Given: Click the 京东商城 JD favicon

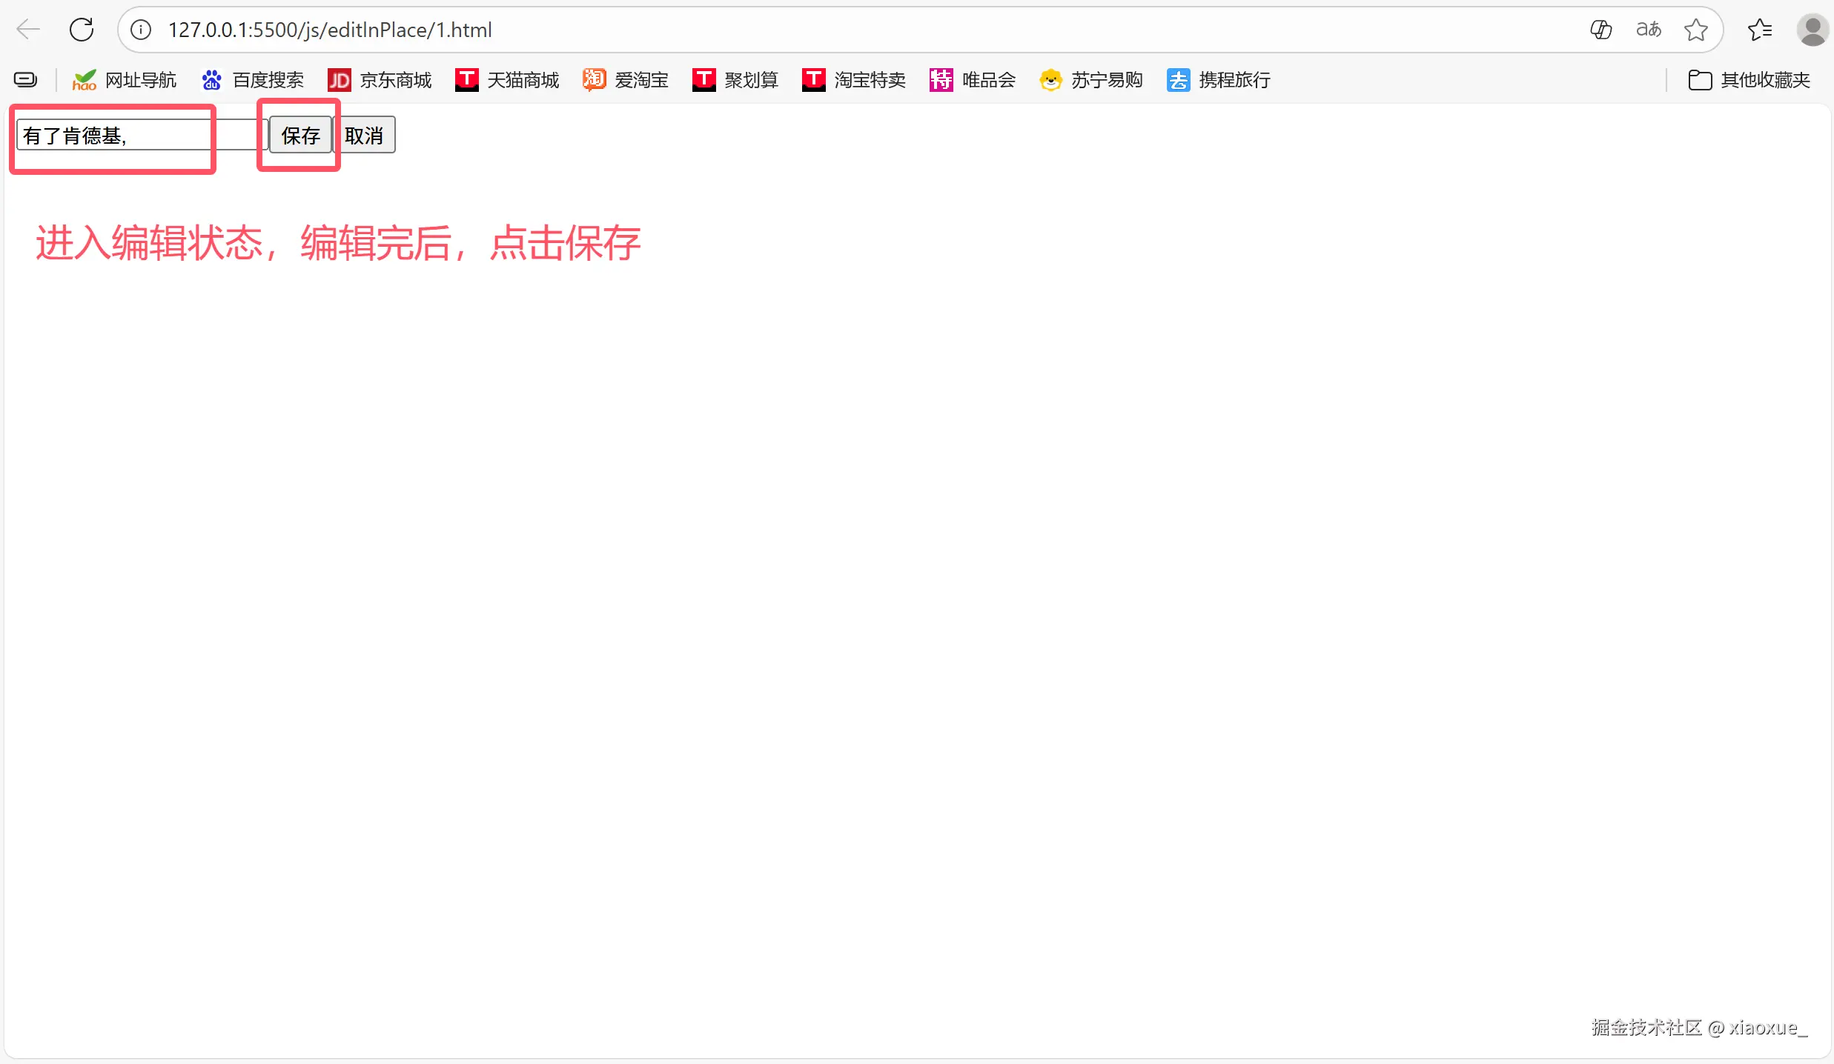Looking at the screenshot, I should point(339,79).
